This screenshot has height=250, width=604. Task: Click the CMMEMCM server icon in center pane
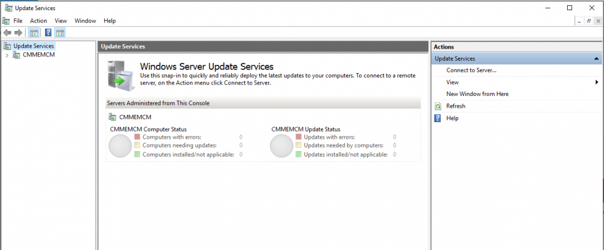tap(113, 117)
